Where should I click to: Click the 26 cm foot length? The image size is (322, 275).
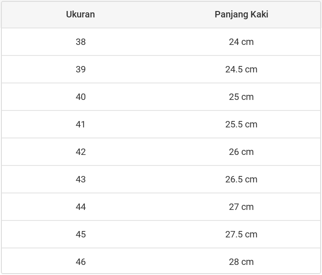point(241,152)
